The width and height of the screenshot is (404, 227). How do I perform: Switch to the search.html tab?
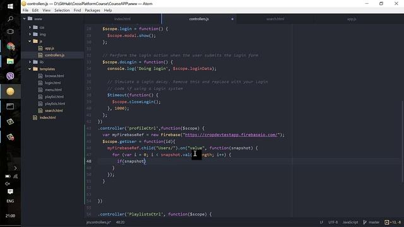click(275, 19)
